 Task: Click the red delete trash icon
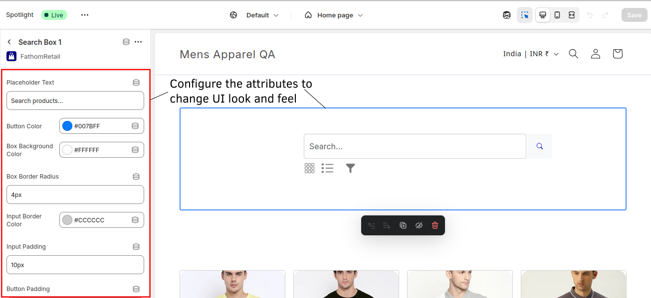click(435, 225)
